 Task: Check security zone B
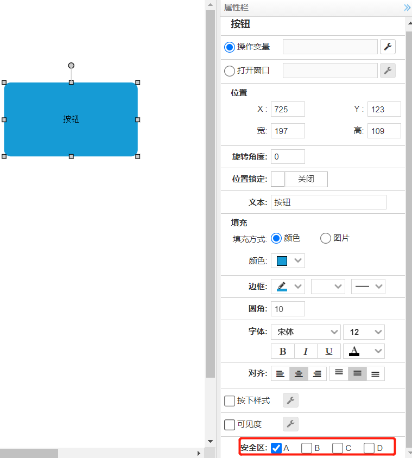[307, 448]
